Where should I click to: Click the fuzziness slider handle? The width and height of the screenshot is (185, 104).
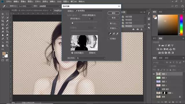(x=73, y=23)
